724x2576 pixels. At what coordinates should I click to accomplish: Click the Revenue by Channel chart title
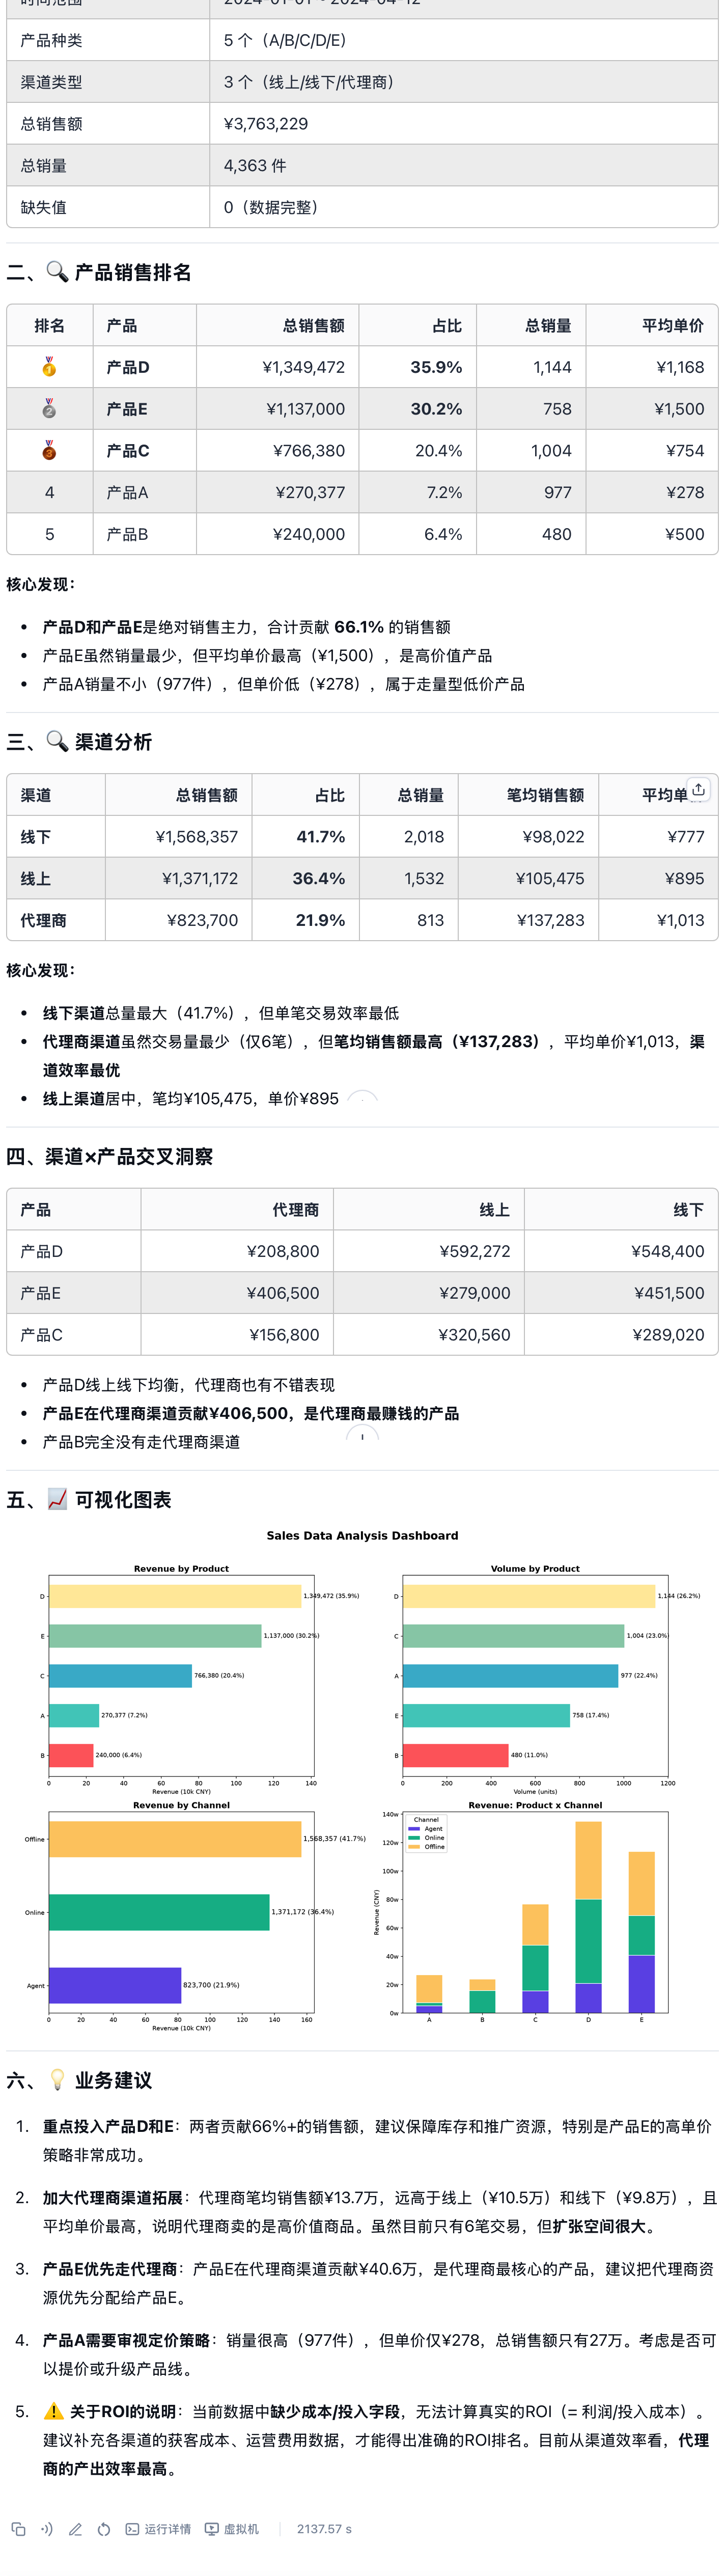[x=181, y=1805]
